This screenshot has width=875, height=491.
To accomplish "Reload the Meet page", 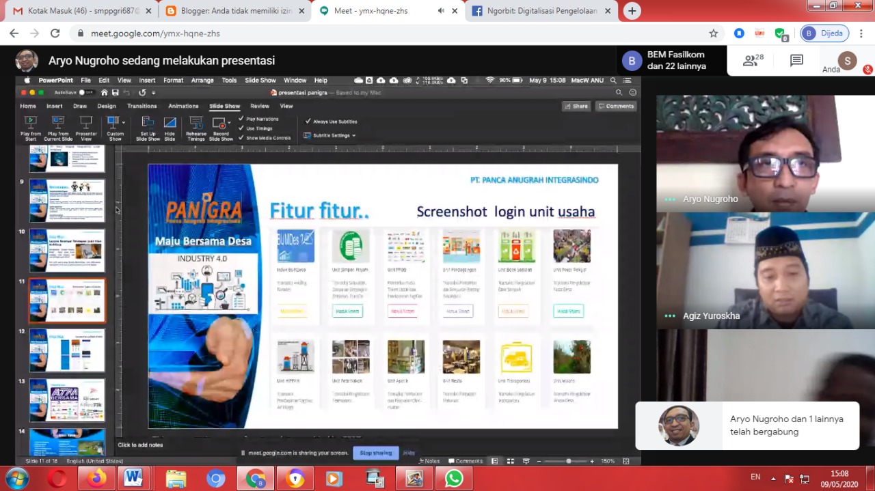I will [x=55, y=33].
